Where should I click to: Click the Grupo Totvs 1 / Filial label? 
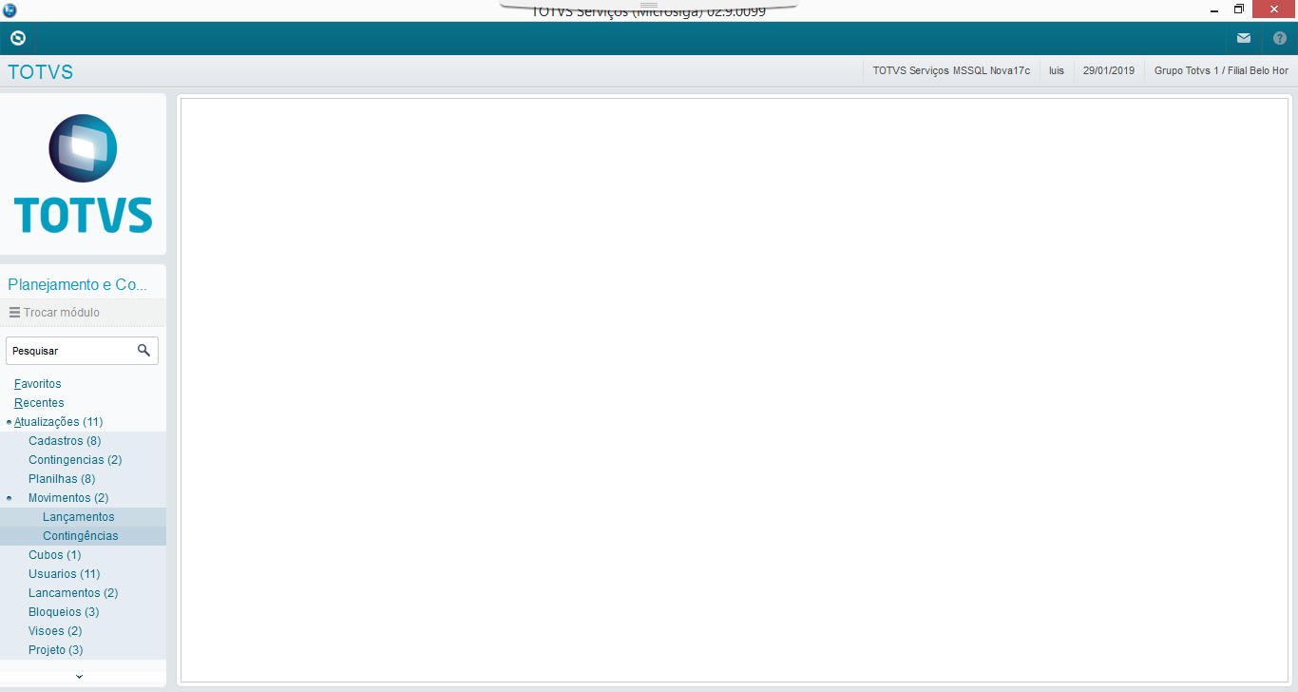[x=1221, y=71]
